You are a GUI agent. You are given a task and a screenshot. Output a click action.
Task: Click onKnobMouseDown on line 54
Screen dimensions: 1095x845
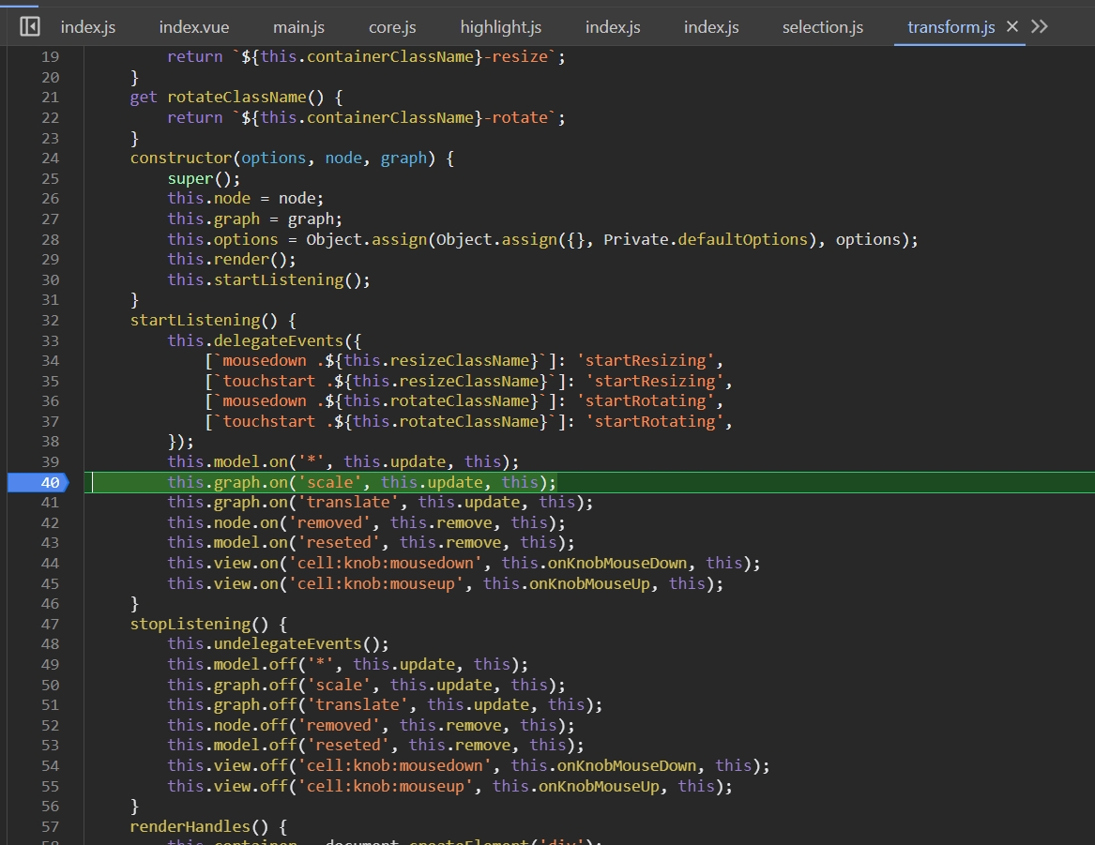pyautogui.click(x=627, y=766)
